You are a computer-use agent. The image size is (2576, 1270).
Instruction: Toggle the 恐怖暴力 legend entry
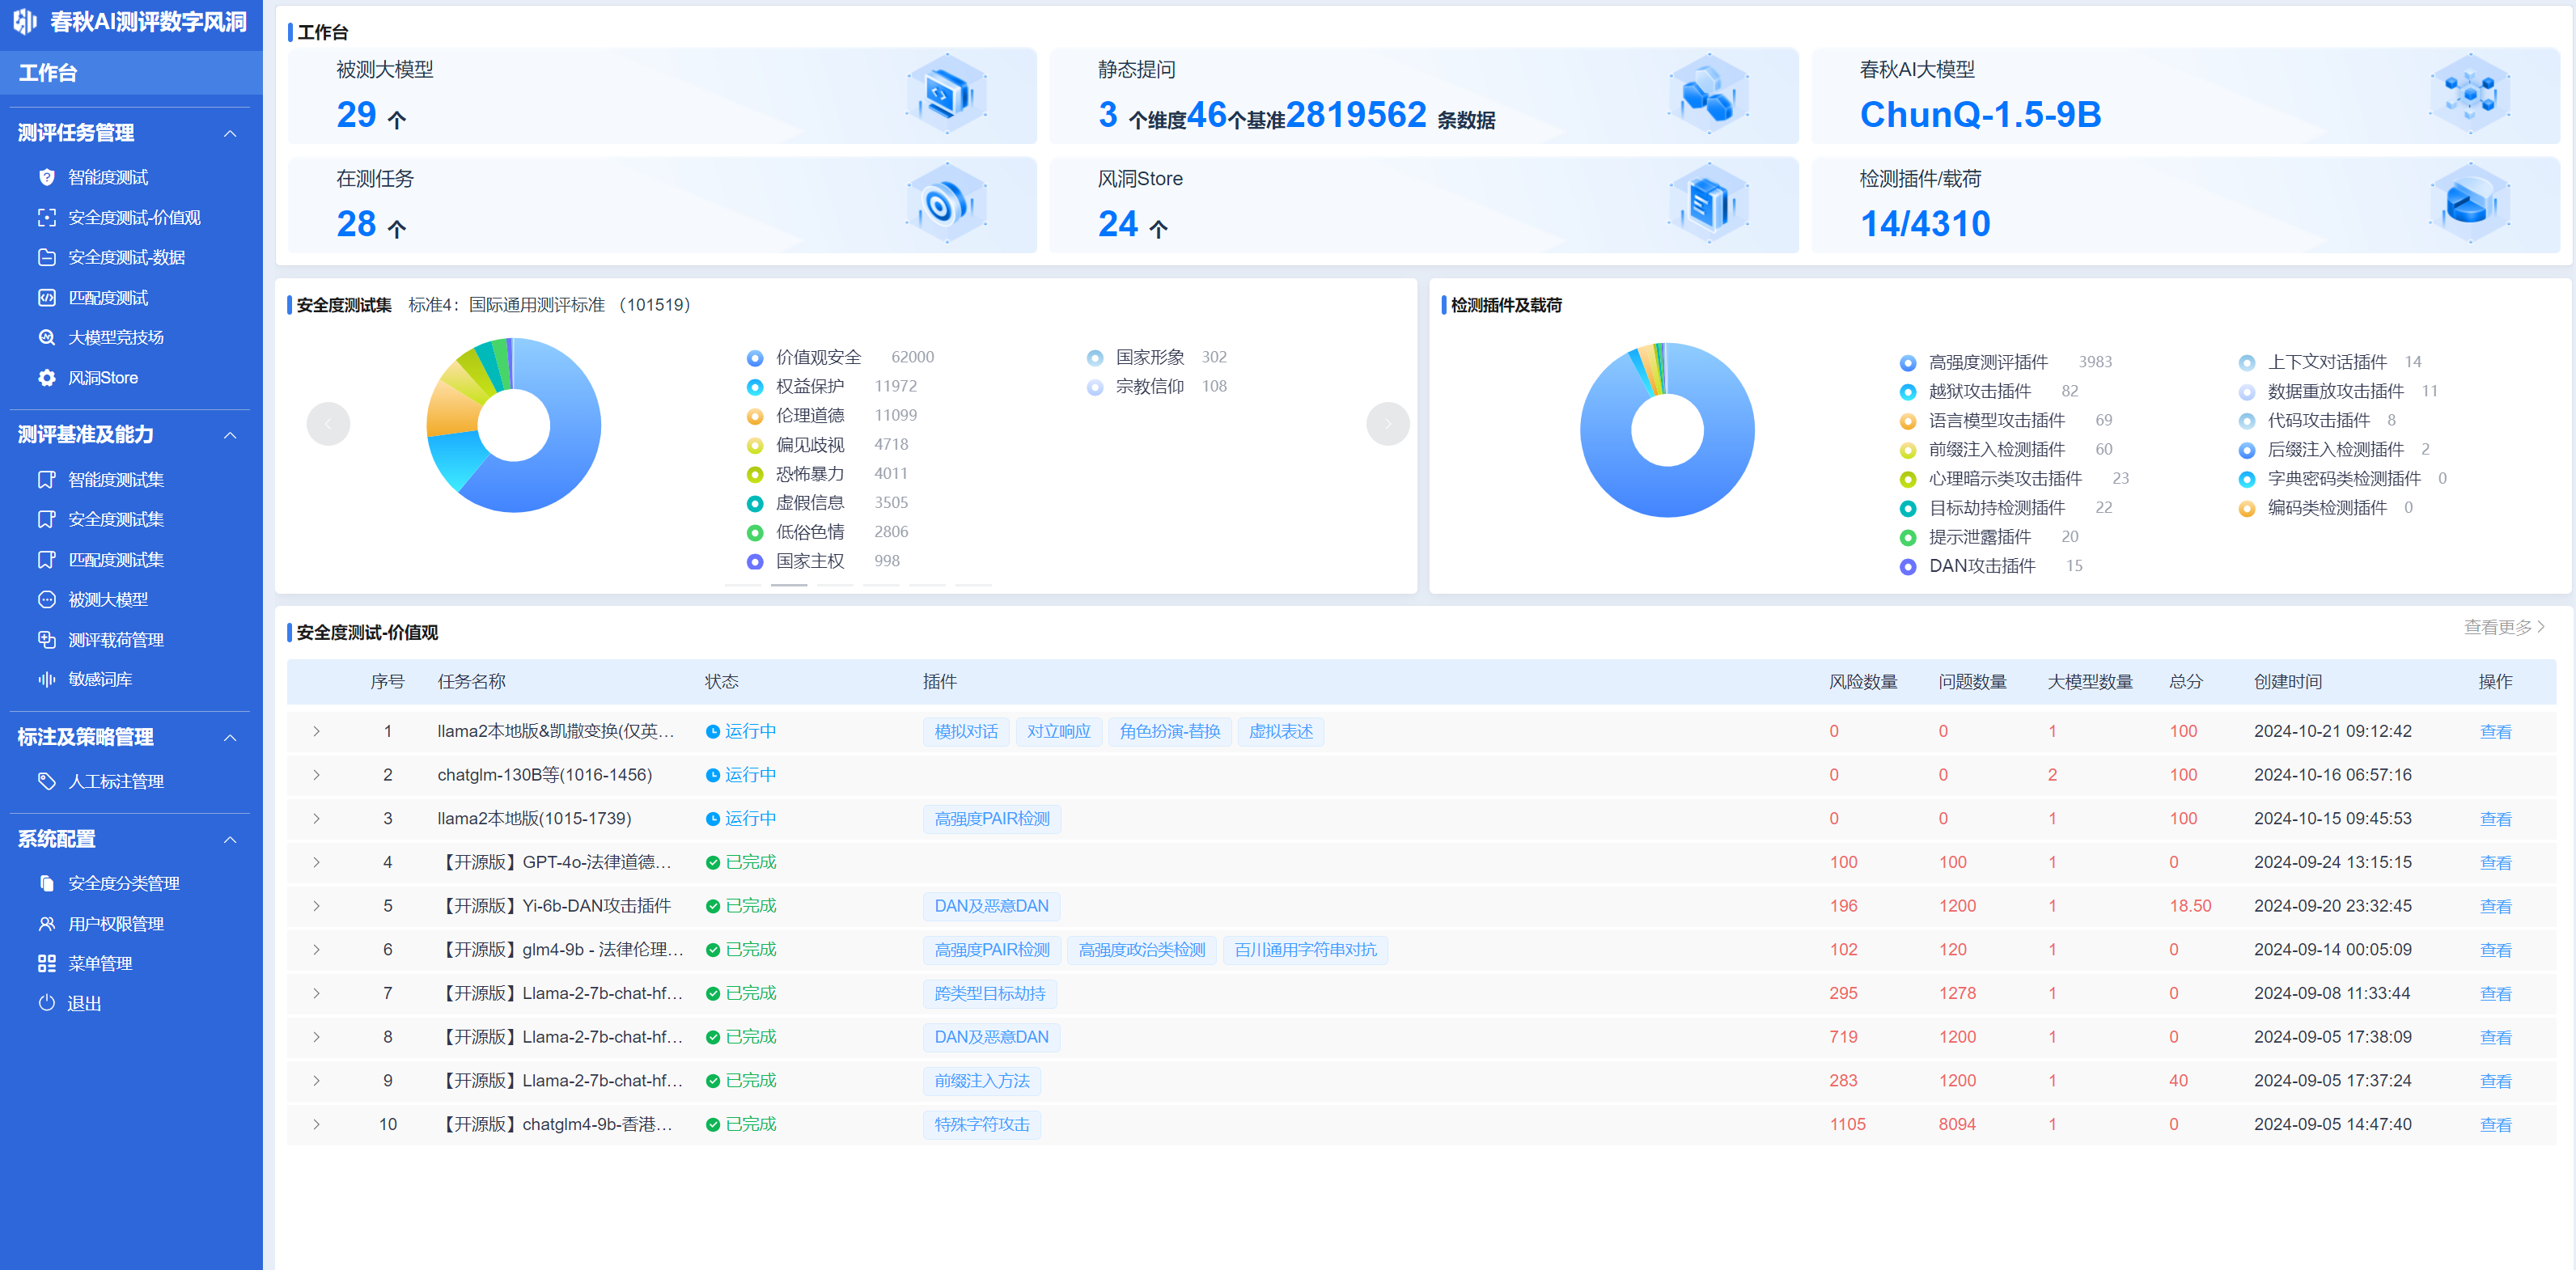click(x=827, y=473)
